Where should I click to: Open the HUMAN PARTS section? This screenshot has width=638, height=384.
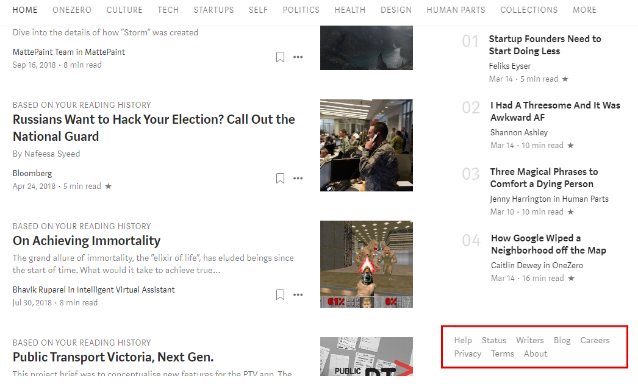(x=456, y=10)
